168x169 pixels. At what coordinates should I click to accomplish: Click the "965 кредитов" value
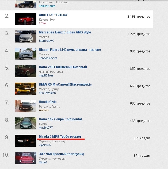pyautogui.click(x=140, y=51)
